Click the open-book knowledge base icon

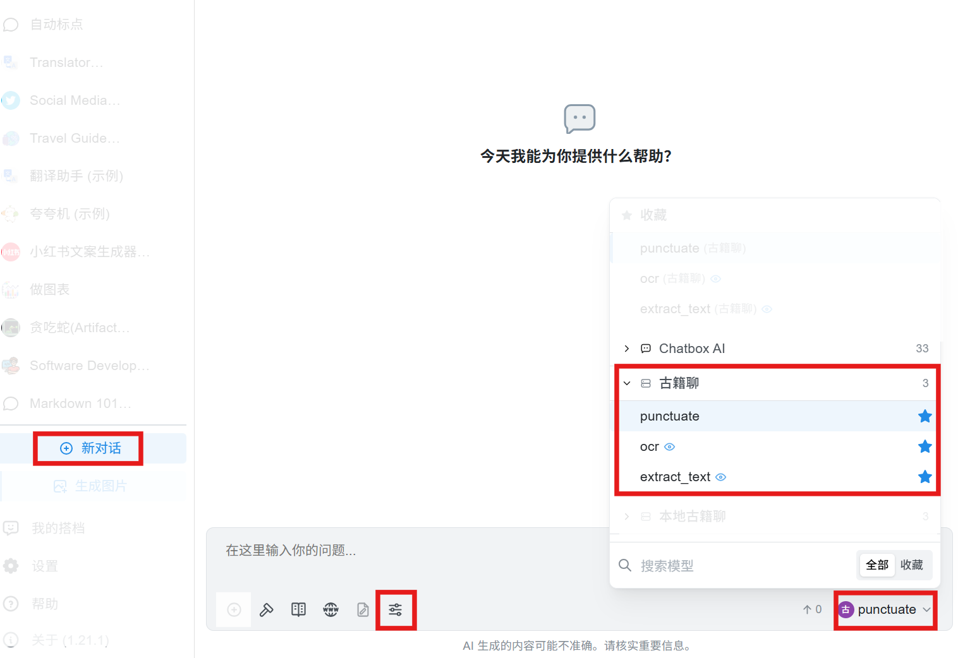click(298, 609)
